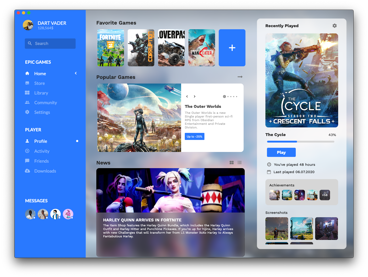This screenshot has height=277, width=368.
Task: Open first achievement thumbnail
Action: point(275,195)
